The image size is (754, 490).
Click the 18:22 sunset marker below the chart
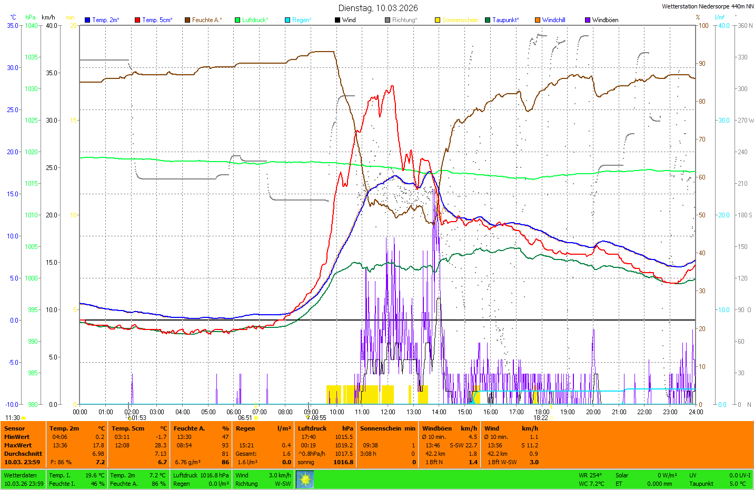click(541, 418)
